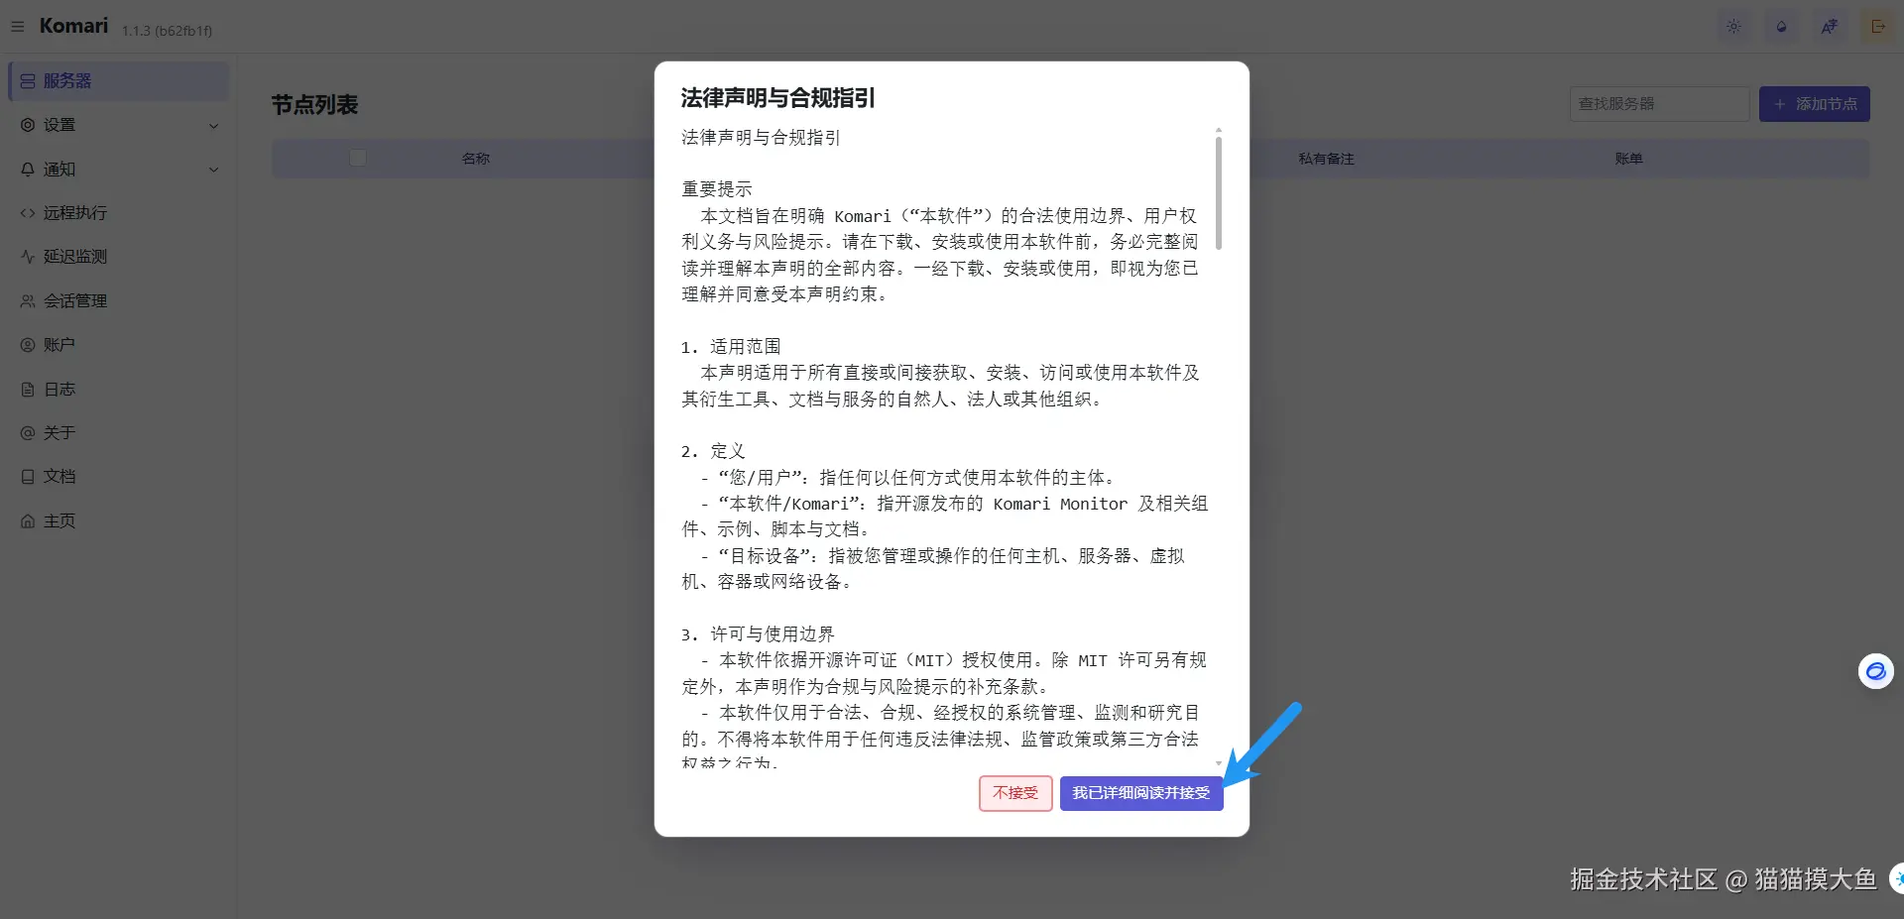Image resolution: width=1904 pixels, height=919 pixels.
Task: Click the Komari logo title
Action: pos(73,26)
